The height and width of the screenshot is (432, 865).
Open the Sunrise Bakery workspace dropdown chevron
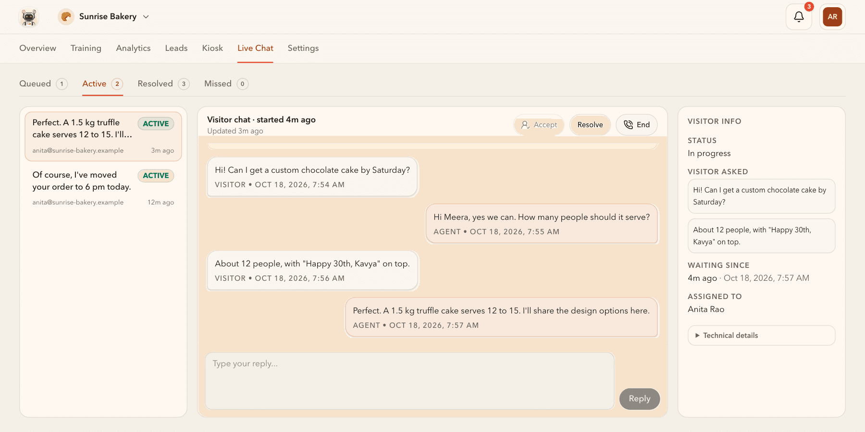point(146,17)
